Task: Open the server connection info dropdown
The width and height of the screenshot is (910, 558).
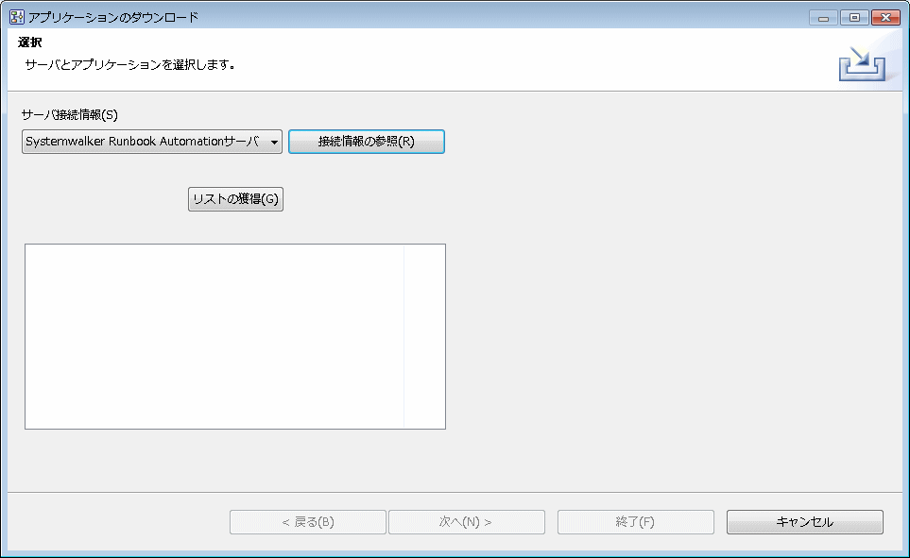Action: click(152, 142)
